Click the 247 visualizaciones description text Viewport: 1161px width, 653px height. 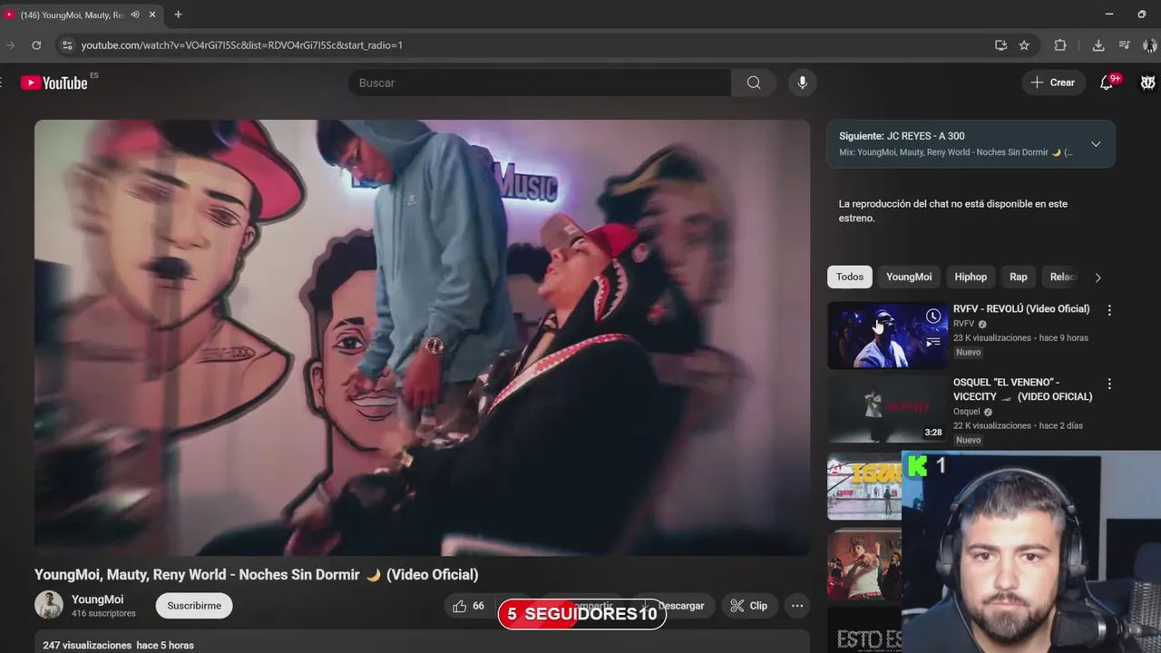87,646
